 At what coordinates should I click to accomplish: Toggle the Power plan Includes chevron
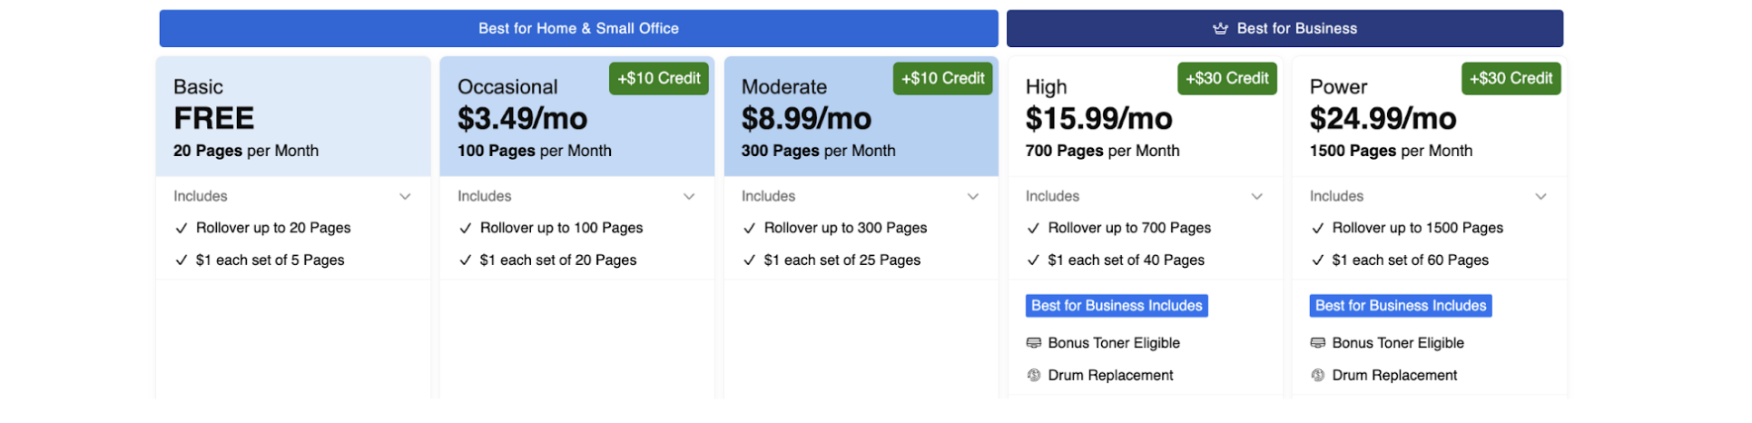pos(1540,196)
